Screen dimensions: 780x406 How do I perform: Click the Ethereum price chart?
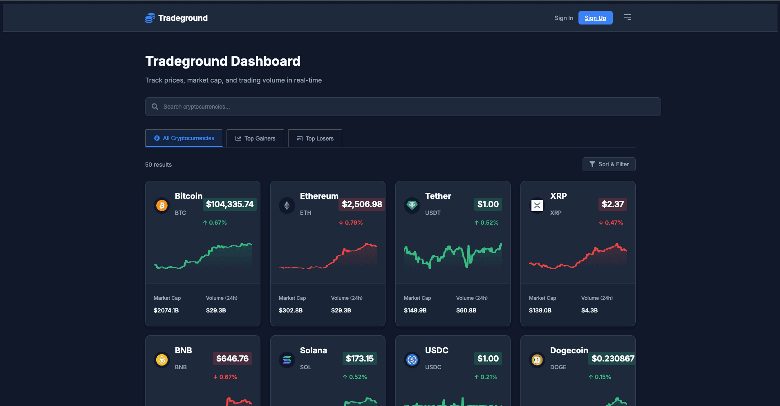click(328, 256)
